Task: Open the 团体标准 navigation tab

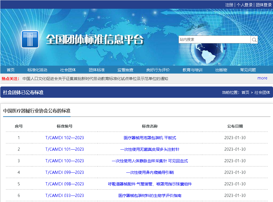Action: pyautogui.click(x=97, y=70)
